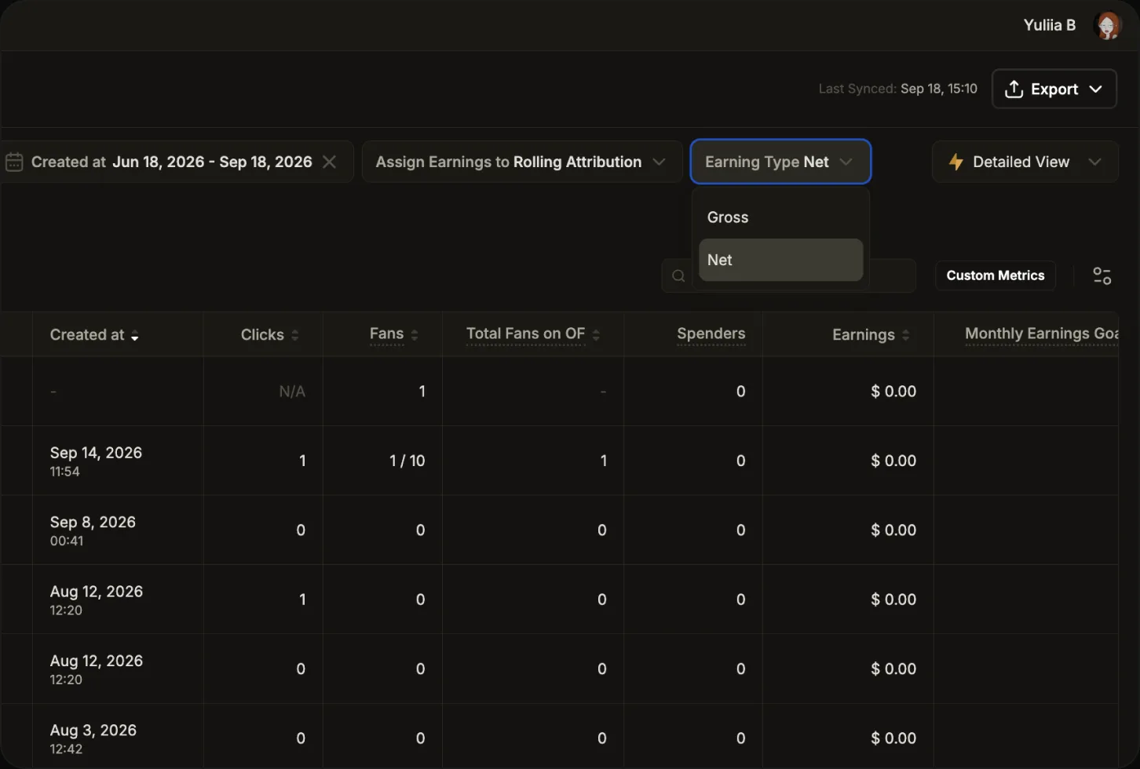Click the lightning bolt Detailed View icon
The height and width of the screenshot is (769, 1140).
click(x=955, y=162)
